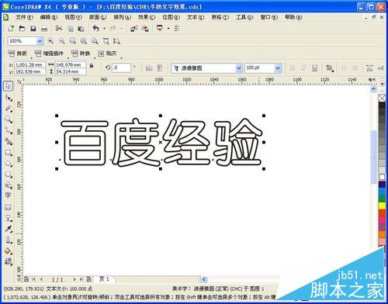Save the document with floppy icon
Screen dimensions: 388x304
coord(33,29)
